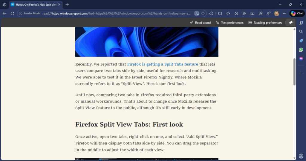The image size is (306, 161).
Task: Open Text preferences
Action: point(229,23)
